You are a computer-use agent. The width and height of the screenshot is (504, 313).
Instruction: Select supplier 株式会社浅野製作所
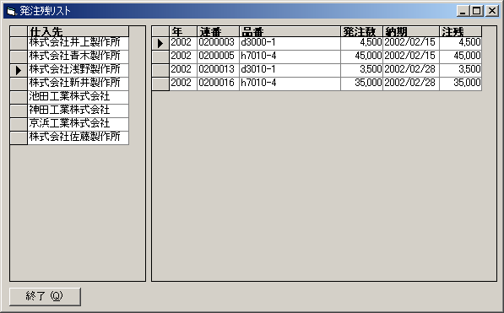pyautogui.click(x=79, y=70)
